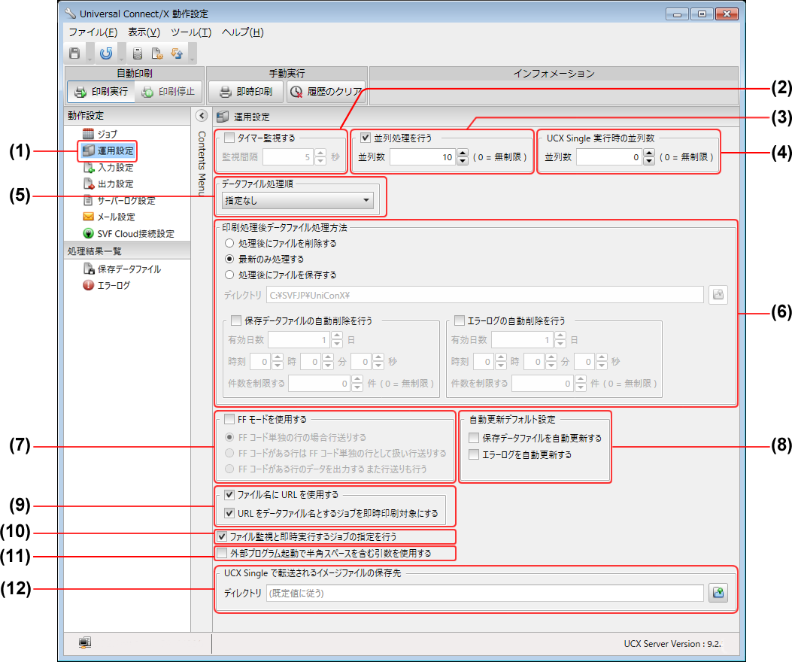Screen dimensions: 792x662
Task: Click the 印刷実行 button
Action: [101, 92]
